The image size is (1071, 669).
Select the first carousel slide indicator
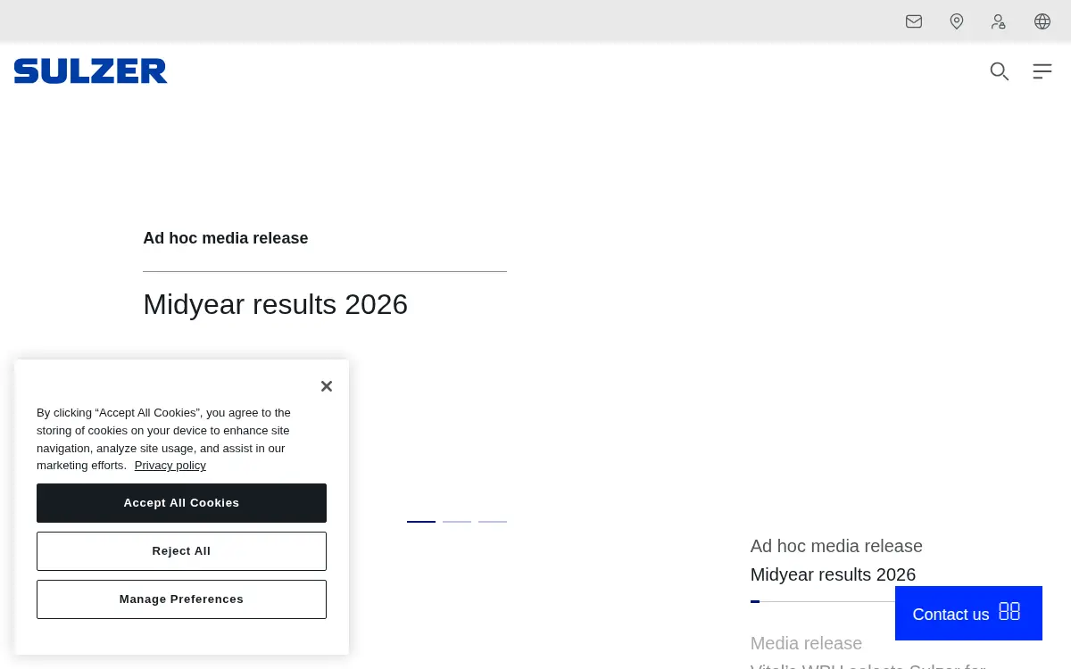(x=421, y=521)
